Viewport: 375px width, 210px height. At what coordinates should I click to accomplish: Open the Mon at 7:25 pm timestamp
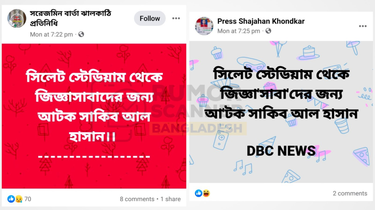[x=239, y=31]
